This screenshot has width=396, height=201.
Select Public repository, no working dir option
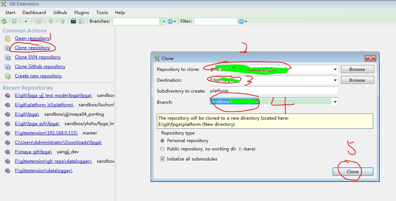click(162, 149)
